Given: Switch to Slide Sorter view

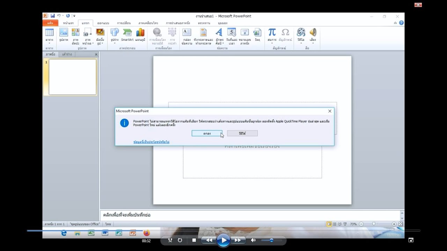Looking at the screenshot, I should point(335,224).
